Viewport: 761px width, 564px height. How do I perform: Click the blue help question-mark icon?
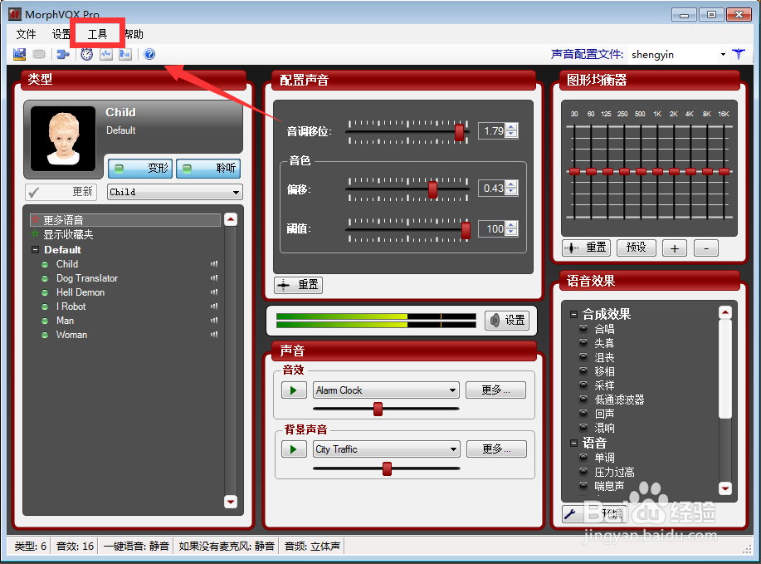pyautogui.click(x=149, y=55)
